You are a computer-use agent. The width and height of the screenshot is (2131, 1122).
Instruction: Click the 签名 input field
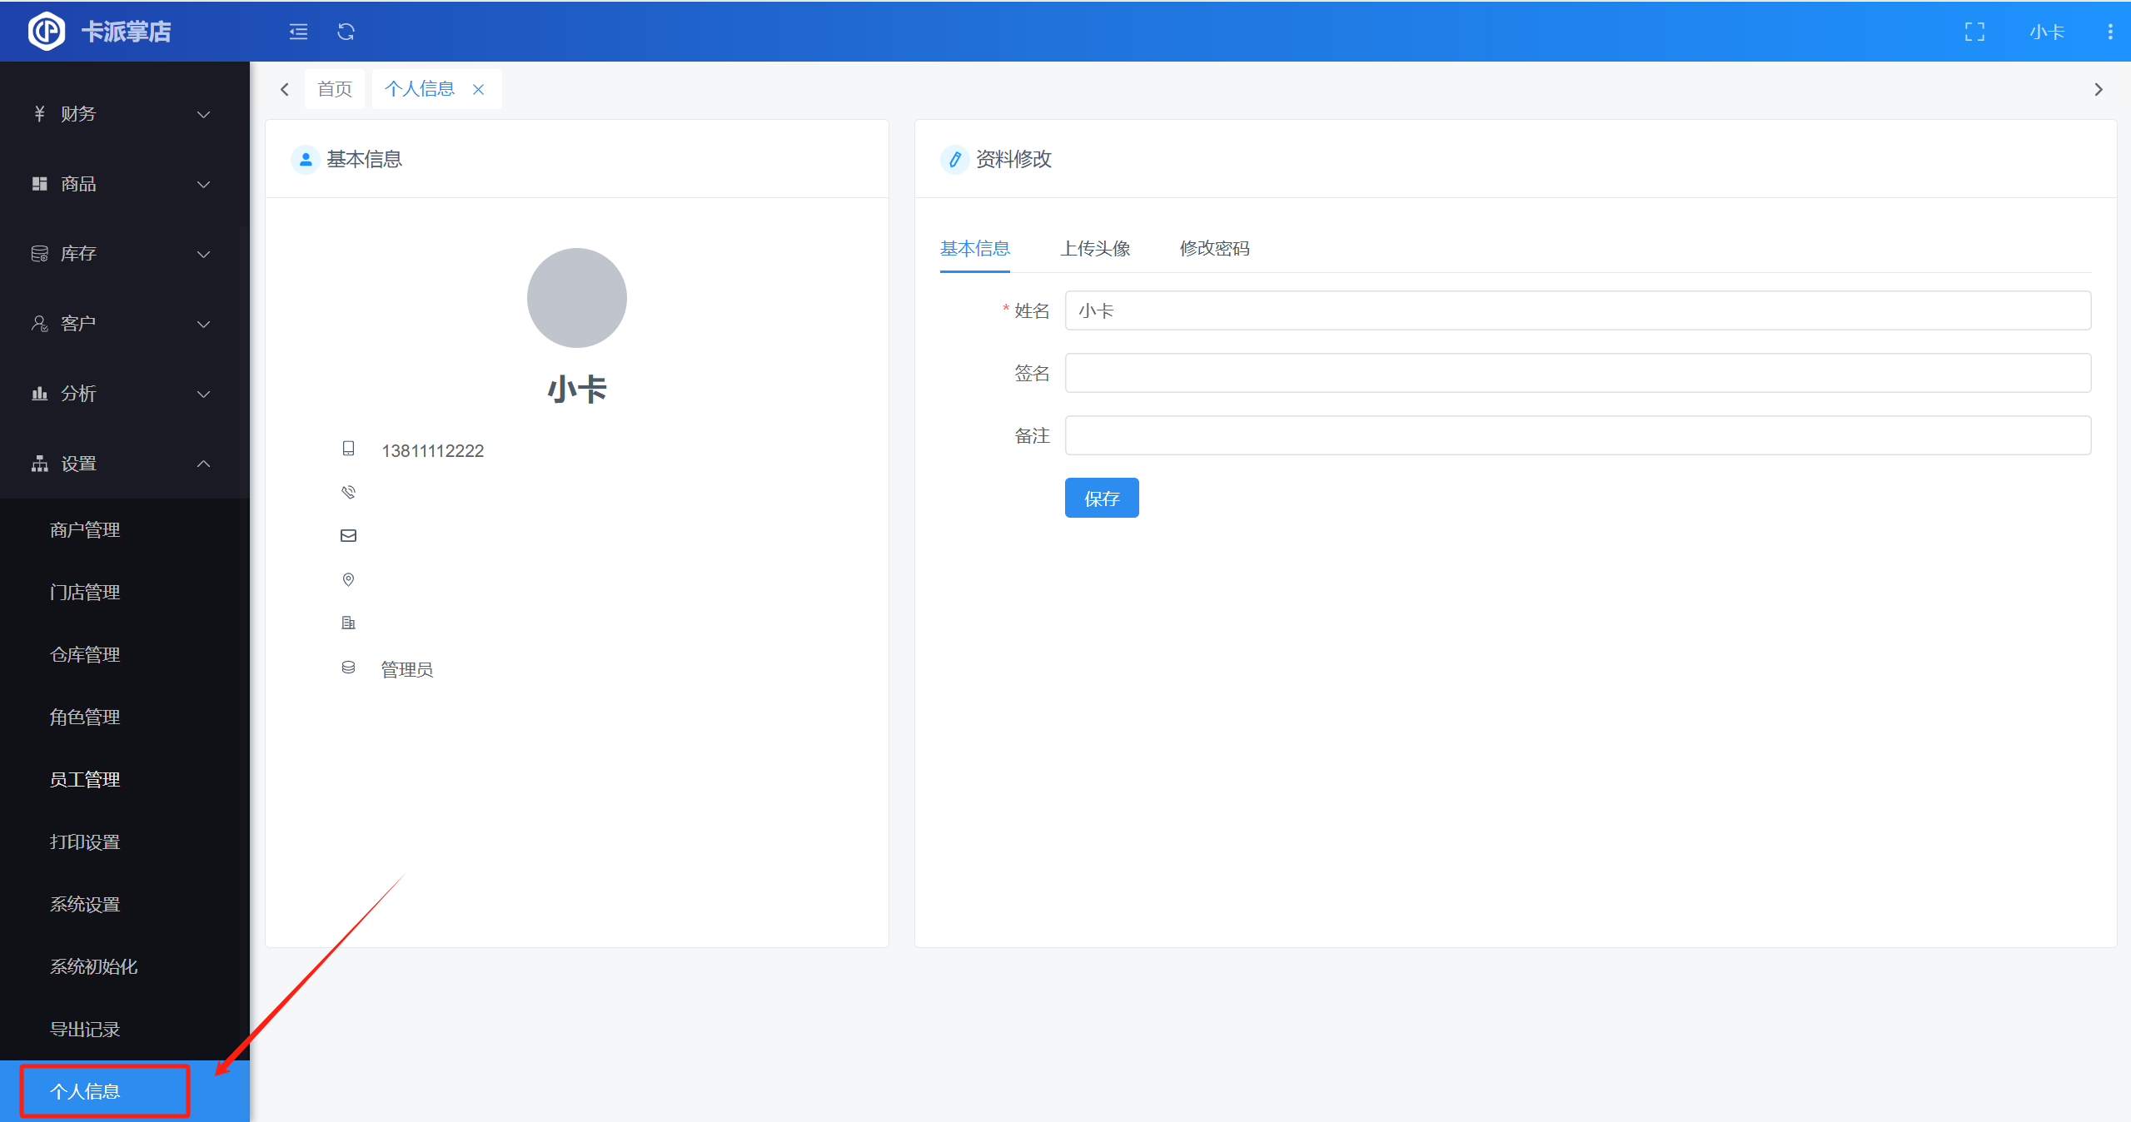1577,373
